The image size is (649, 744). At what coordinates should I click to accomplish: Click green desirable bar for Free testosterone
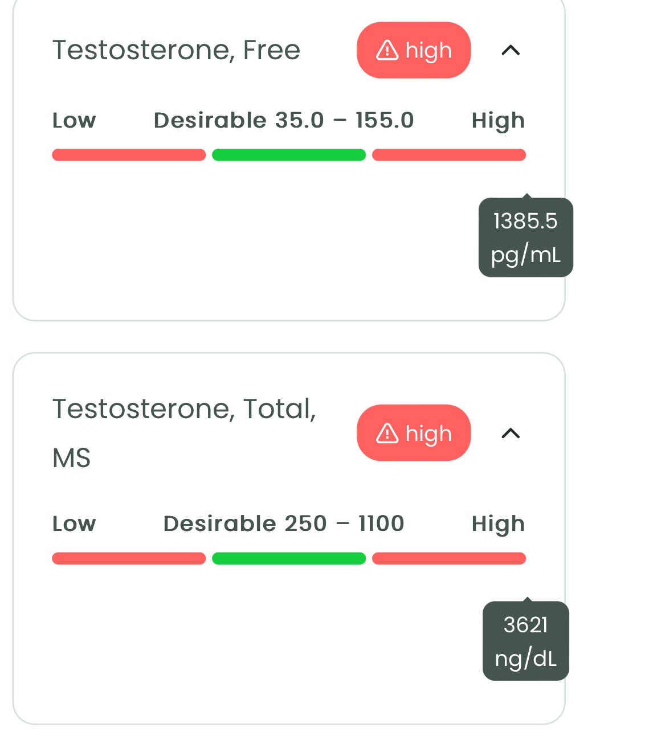(x=289, y=155)
